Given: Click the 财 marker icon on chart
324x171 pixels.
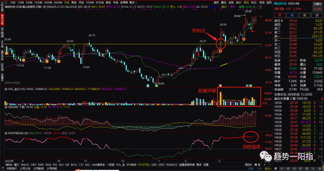Looking at the screenshot, I should pyautogui.click(x=247, y=85).
